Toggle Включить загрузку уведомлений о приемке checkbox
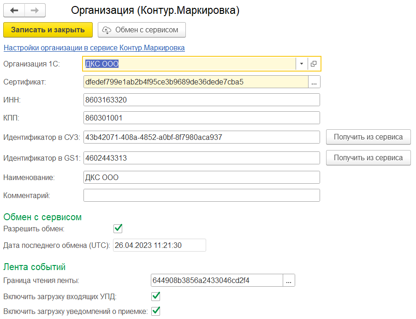The image size is (416, 319). point(156,311)
